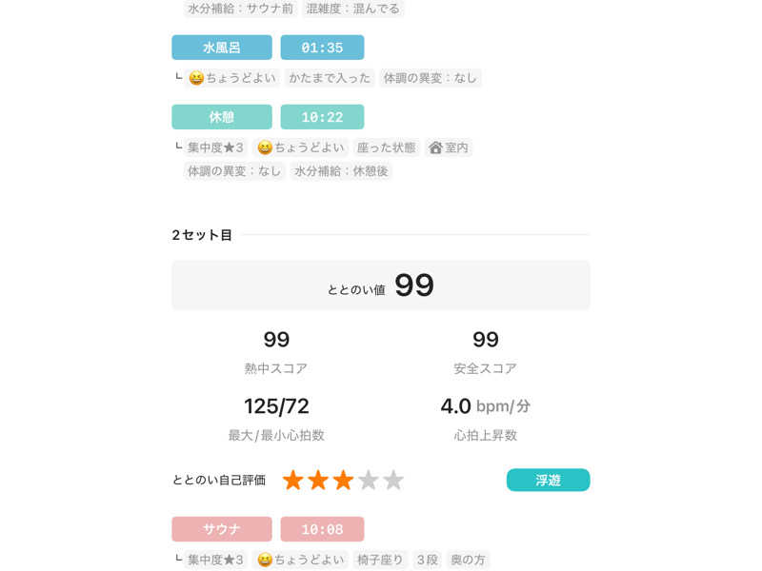The height and width of the screenshot is (571, 762).
Task: Click the 混雑度：混んでる tag
Action: tap(353, 9)
